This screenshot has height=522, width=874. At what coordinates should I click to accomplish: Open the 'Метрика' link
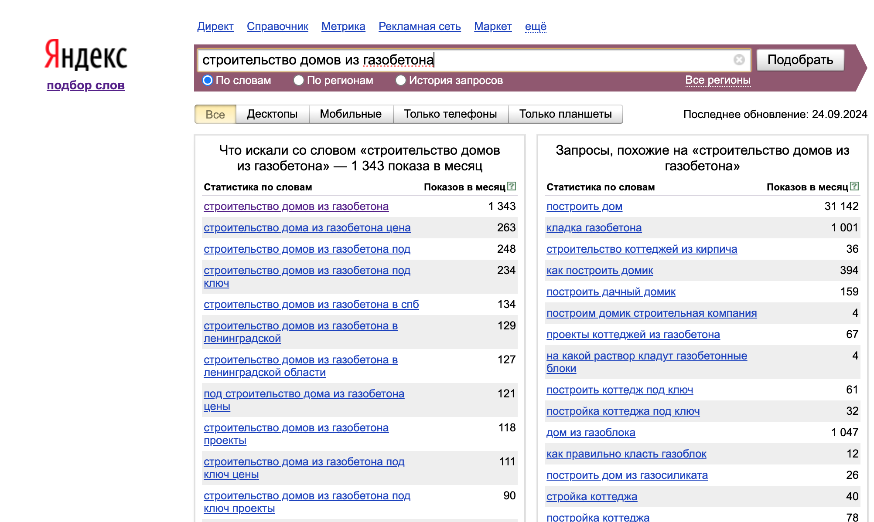(343, 27)
